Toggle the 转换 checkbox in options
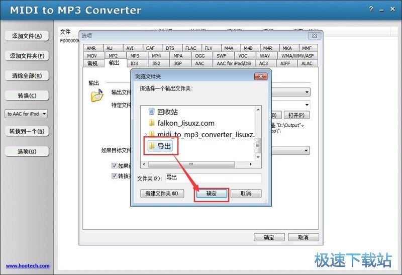 (115, 176)
